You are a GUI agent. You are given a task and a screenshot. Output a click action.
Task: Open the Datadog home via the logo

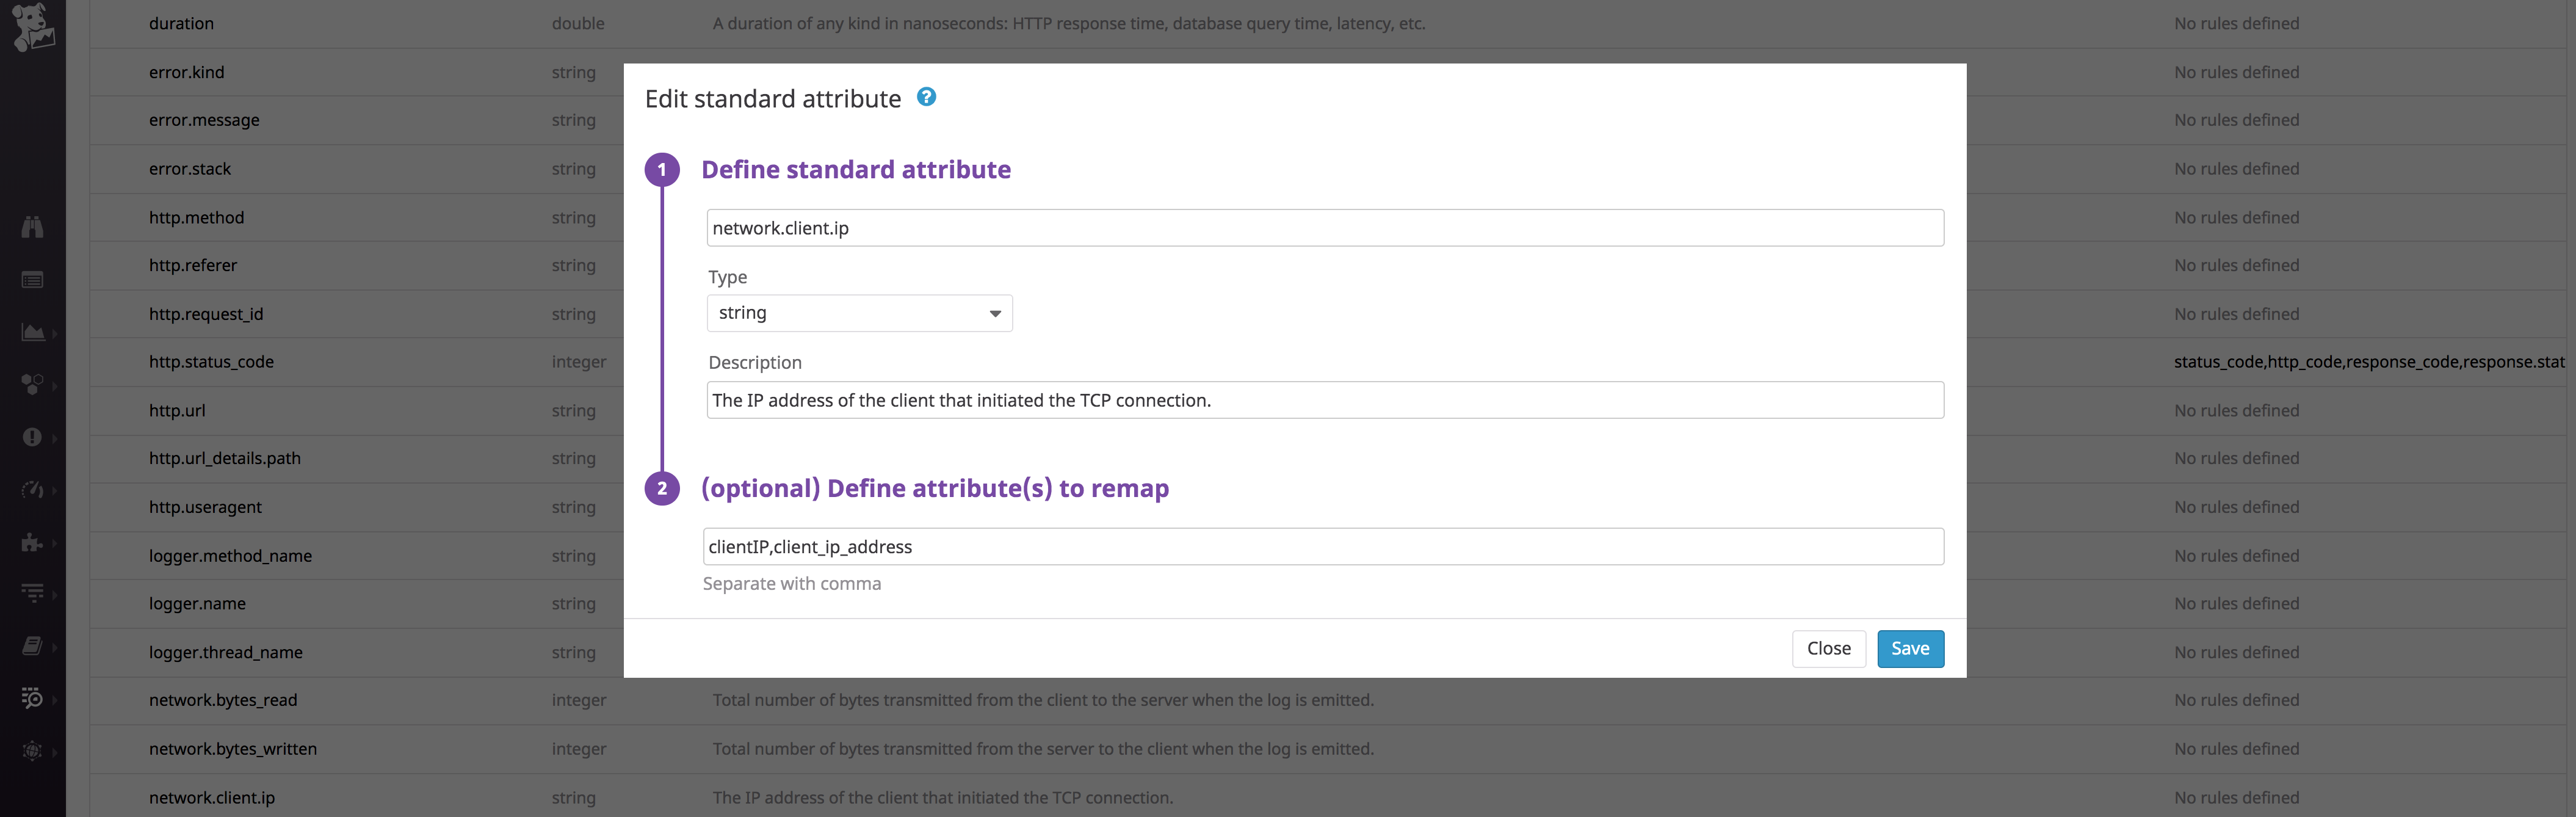[x=33, y=27]
